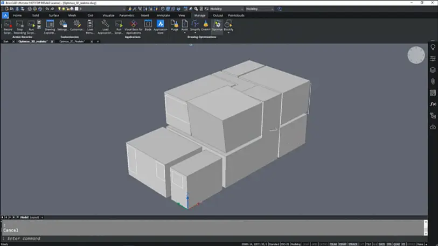Viewport: 438px width, 246px height.
Task: Click Visual Basic for Applications icon
Action: 134,24
